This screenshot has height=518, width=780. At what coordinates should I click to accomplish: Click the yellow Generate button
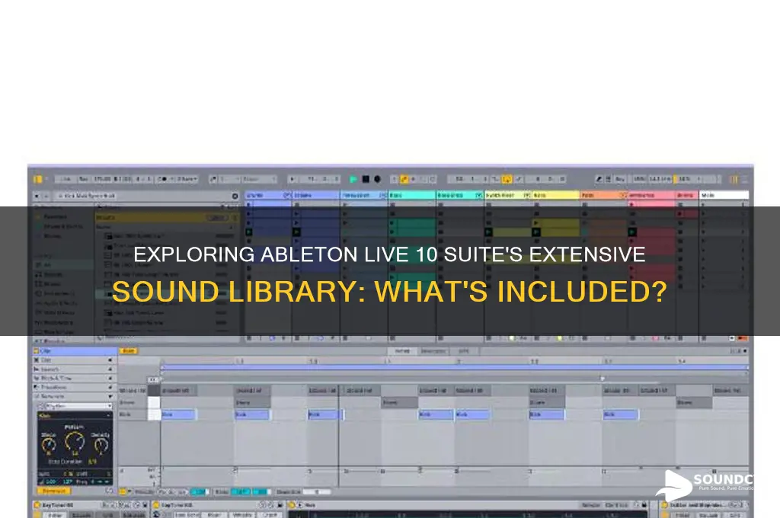(54, 491)
